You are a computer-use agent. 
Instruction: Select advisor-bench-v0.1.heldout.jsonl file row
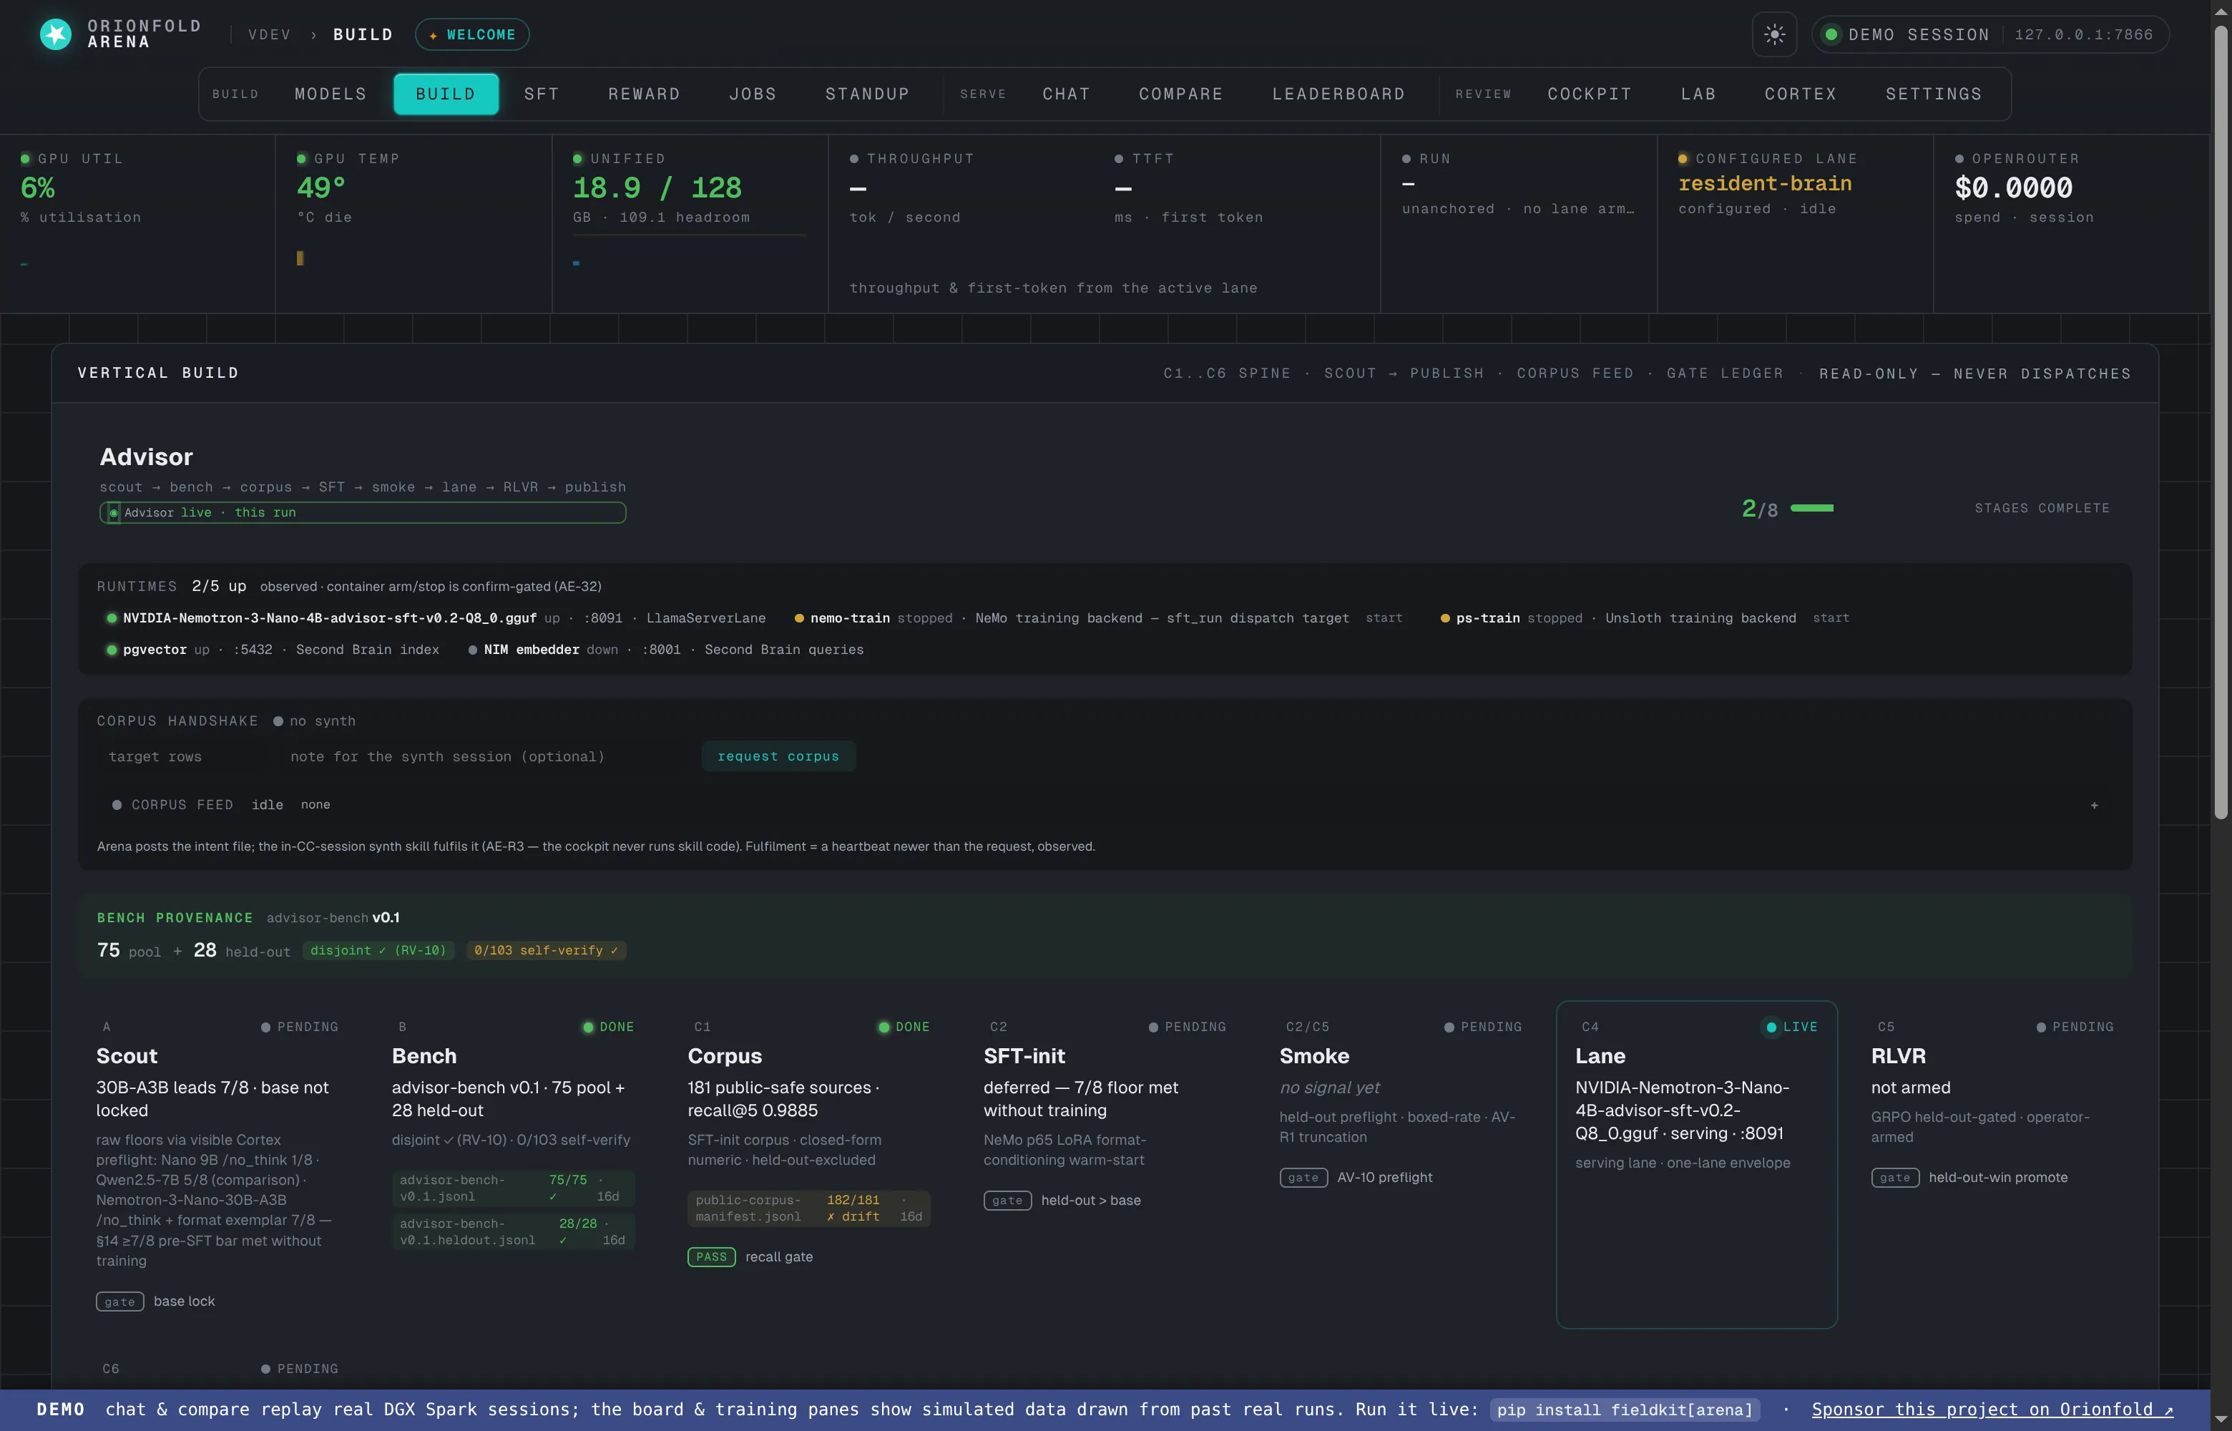tap(513, 1231)
